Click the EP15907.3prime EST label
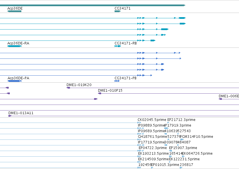 point(183,148)
